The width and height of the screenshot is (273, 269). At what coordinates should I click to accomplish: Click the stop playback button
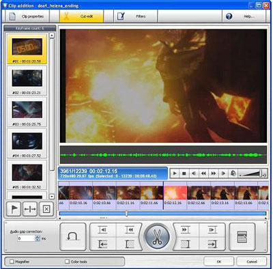click(x=184, y=173)
